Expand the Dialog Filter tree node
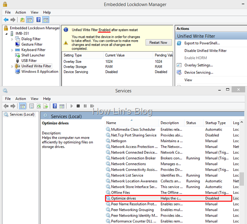Screen dimensions: 247x224 (12, 39)
